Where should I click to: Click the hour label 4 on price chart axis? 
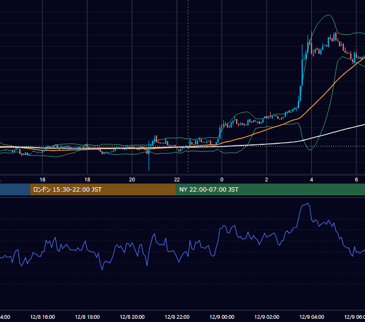(x=311, y=180)
